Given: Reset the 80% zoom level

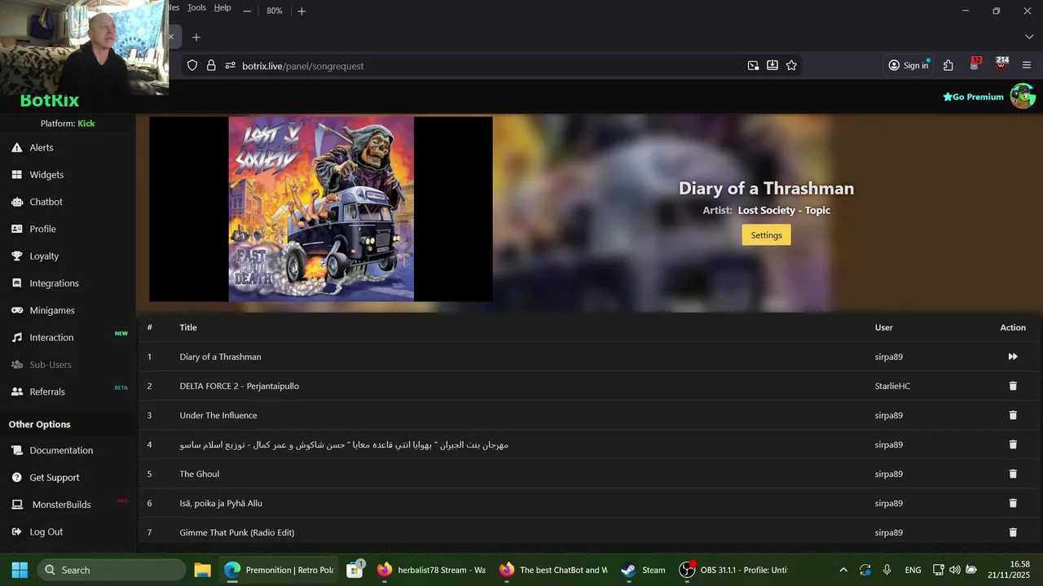Looking at the screenshot, I should pos(275,11).
